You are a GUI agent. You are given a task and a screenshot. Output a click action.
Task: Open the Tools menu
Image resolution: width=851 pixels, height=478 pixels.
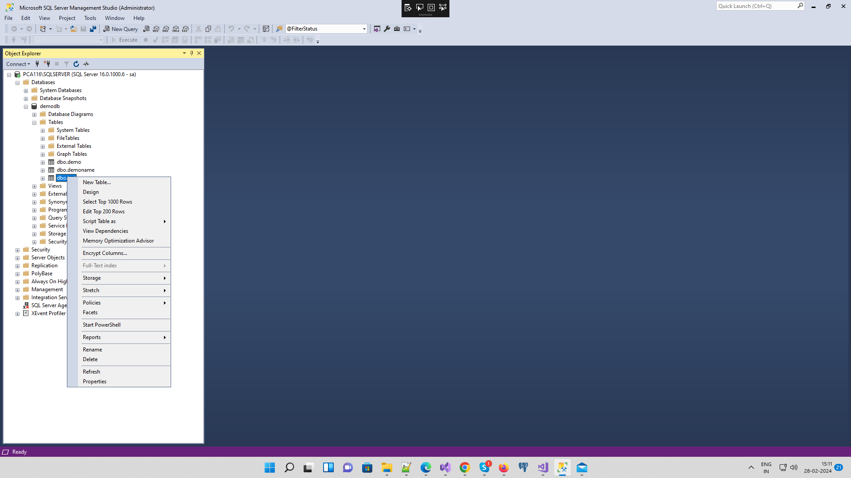coord(90,18)
